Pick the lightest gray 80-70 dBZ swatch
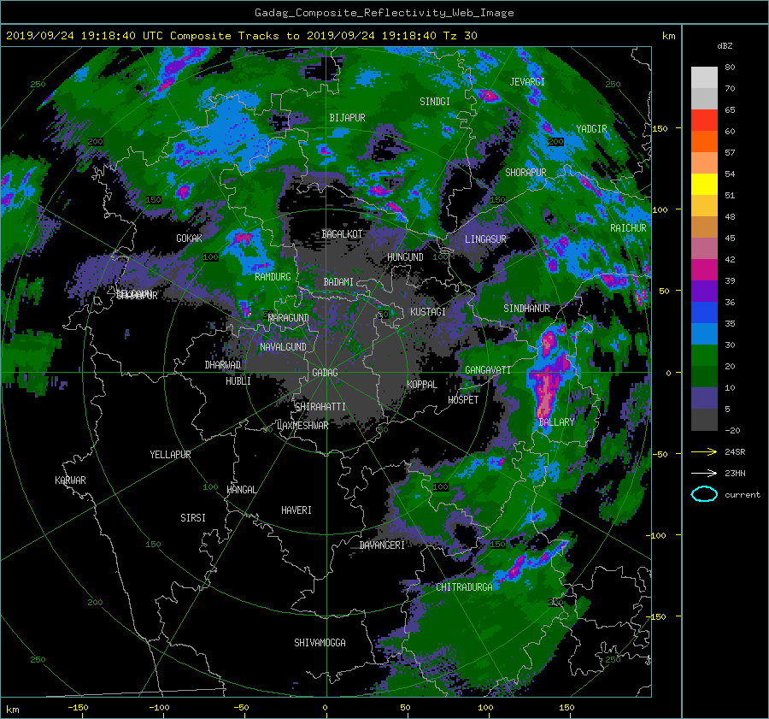This screenshot has width=769, height=719. click(x=704, y=77)
